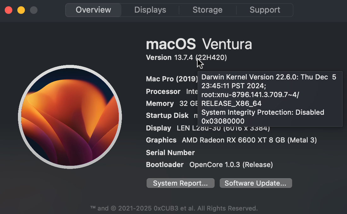The height and width of the screenshot is (214, 347).
Task: Click the red close window button
Action: tap(9, 10)
